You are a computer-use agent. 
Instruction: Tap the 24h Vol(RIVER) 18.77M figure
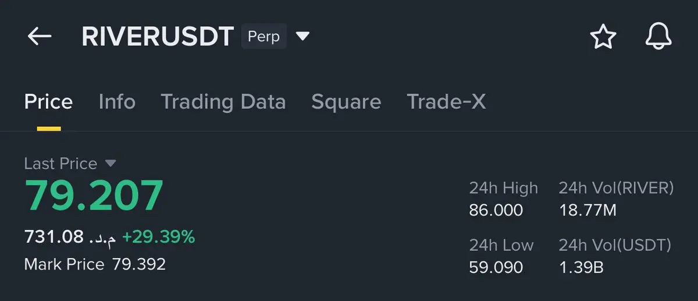pyautogui.click(x=587, y=210)
